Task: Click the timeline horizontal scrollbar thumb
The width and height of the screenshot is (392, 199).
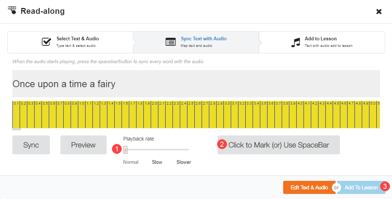Action: [17, 129]
